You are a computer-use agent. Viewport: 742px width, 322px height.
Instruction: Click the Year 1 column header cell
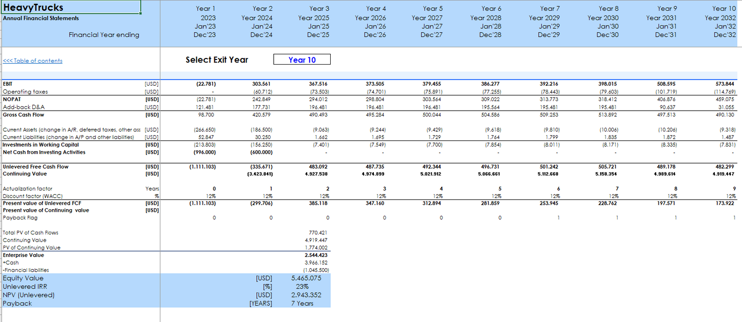click(x=205, y=9)
